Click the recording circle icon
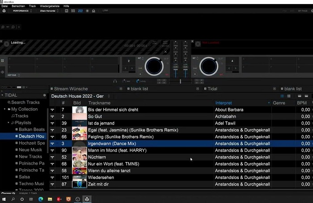Viewport: 313px width, 203px height. click(x=87, y=11)
